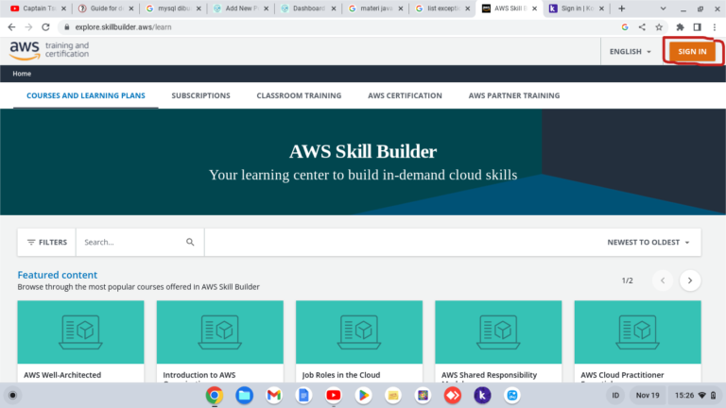Click the browser address bar URL
This screenshot has width=726, height=408.
123,27
